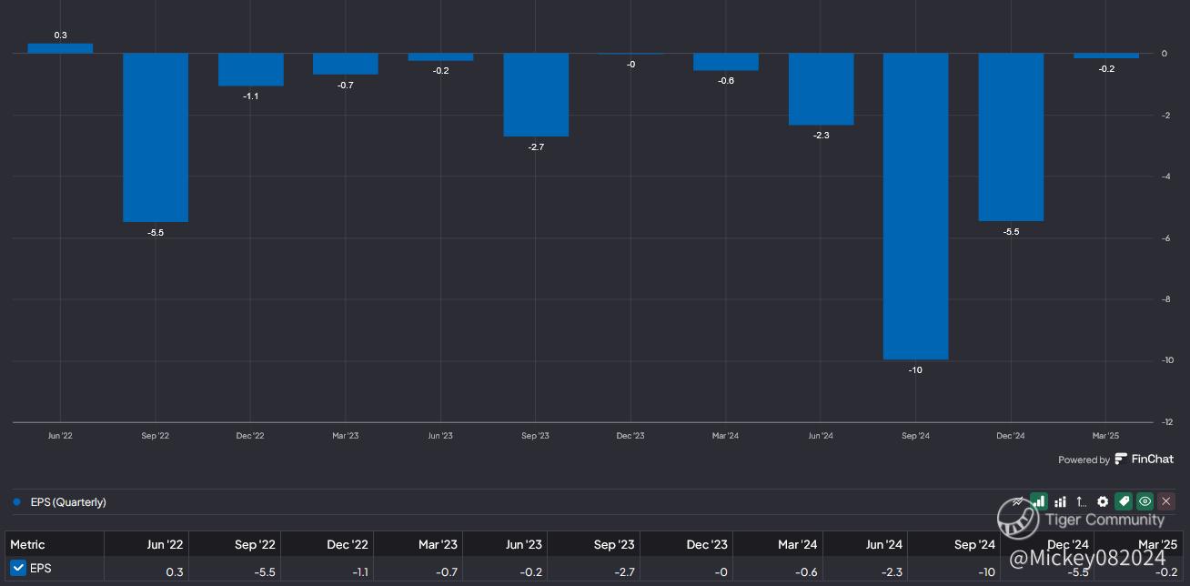Click the blue EPS legend dot
1190x586 pixels.
(x=17, y=502)
